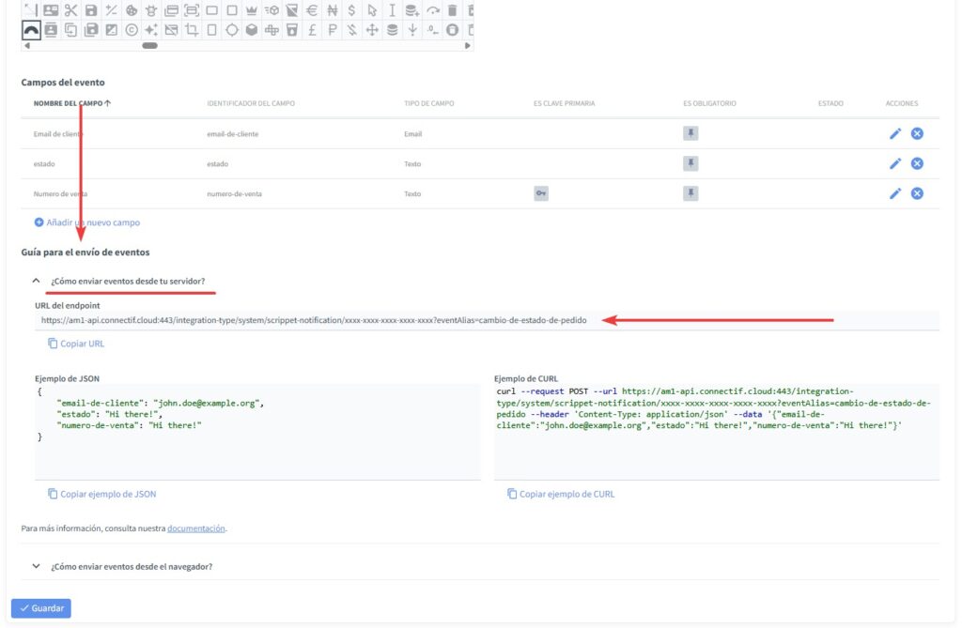Viewport: 962px width, 628px height.
Task: Click the pencil icon for estado row
Action: (895, 163)
